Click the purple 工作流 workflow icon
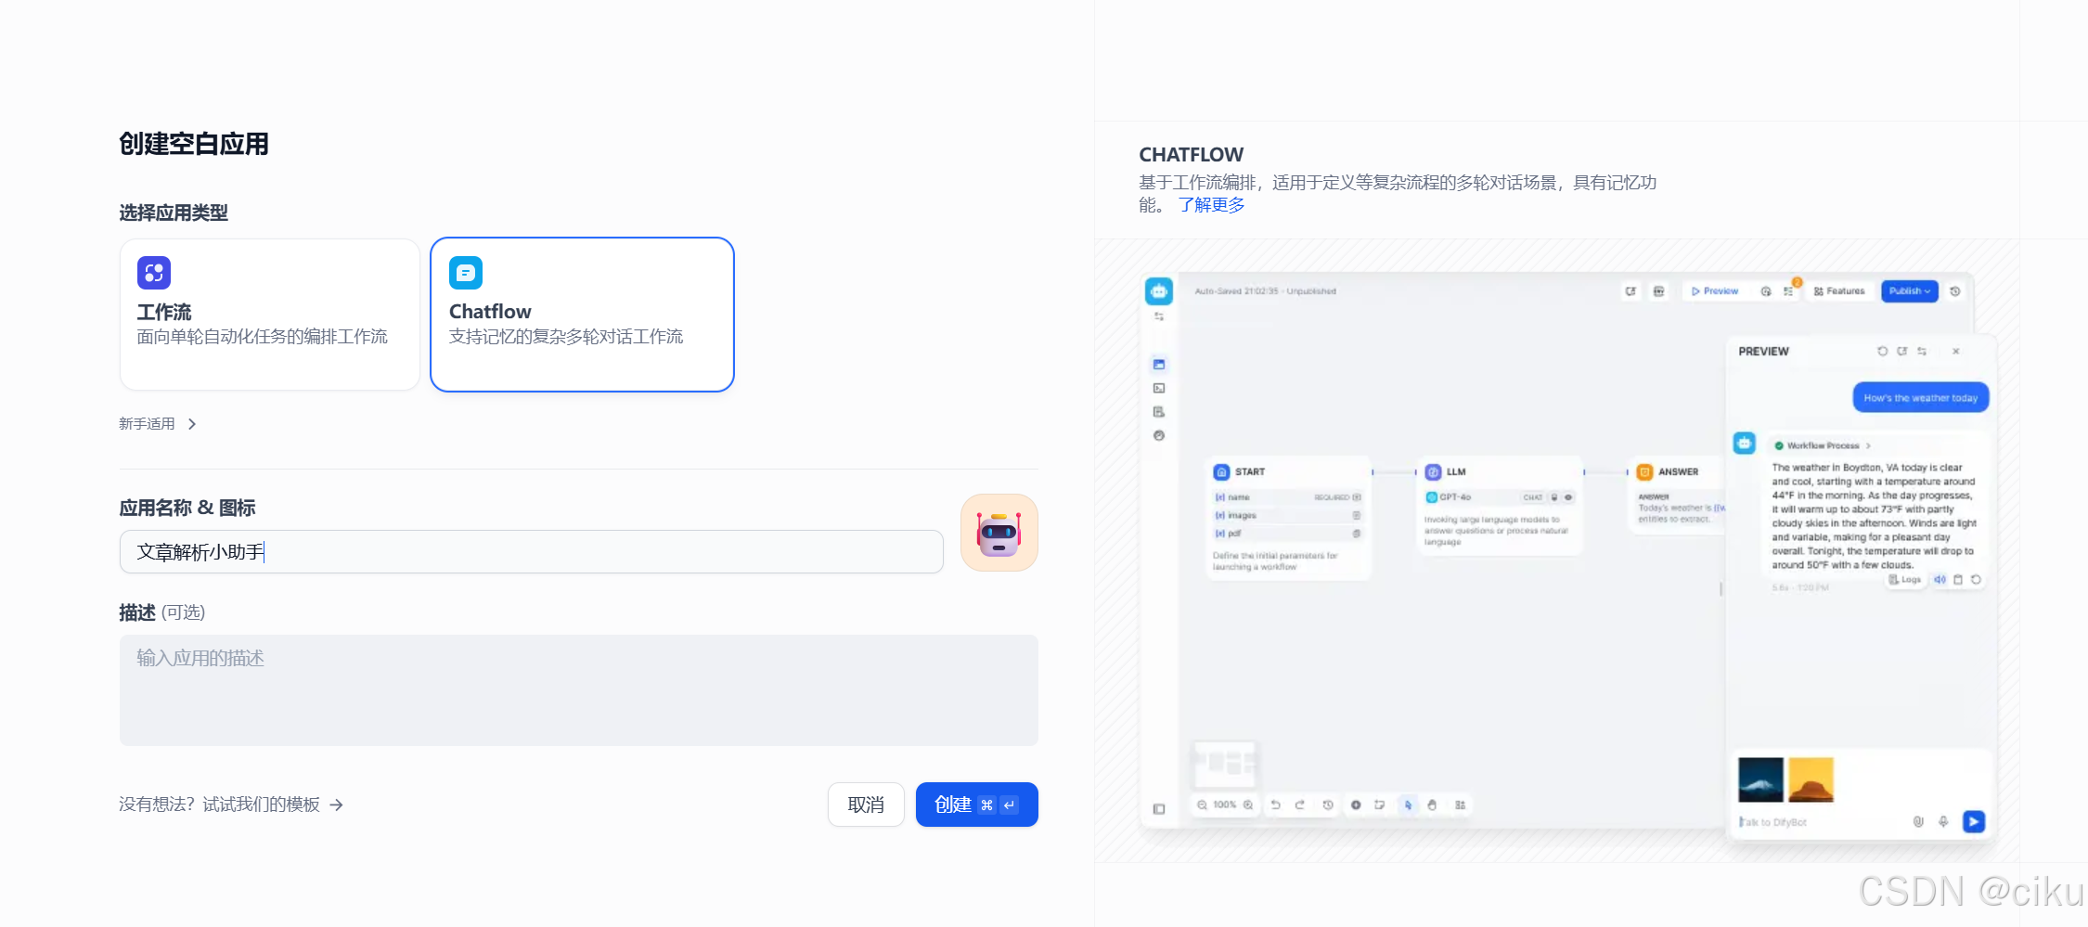Screen dimensions: 2088x927 [154, 273]
